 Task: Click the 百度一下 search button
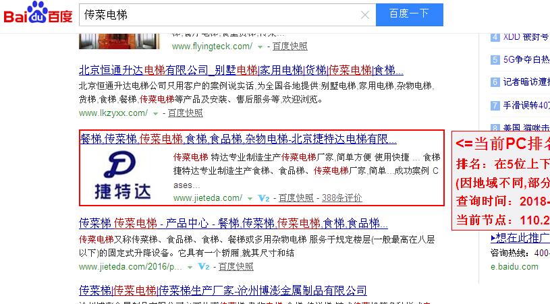pyautogui.click(x=410, y=15)
